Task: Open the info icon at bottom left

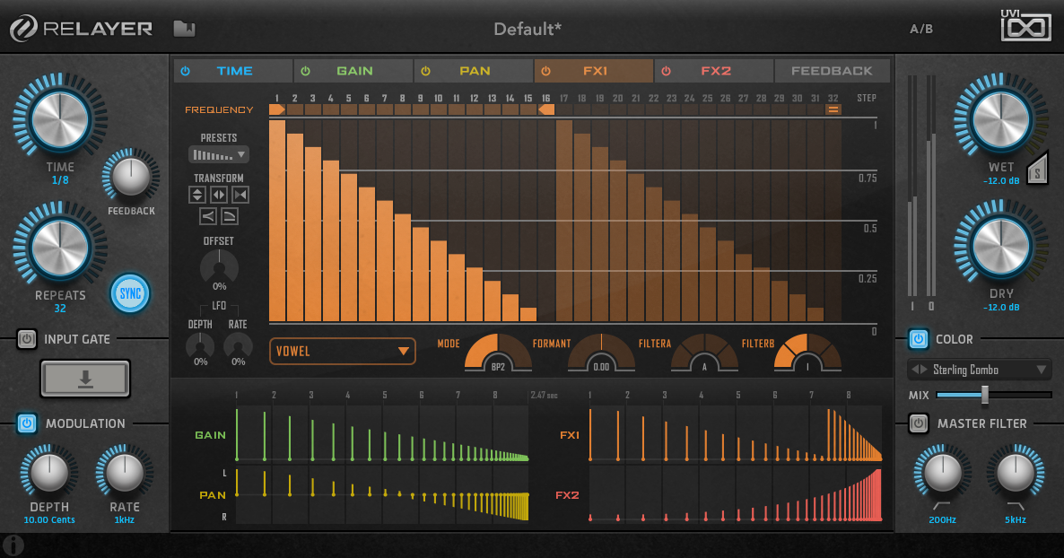Action: pyautogui.click(x=13, y=545)
